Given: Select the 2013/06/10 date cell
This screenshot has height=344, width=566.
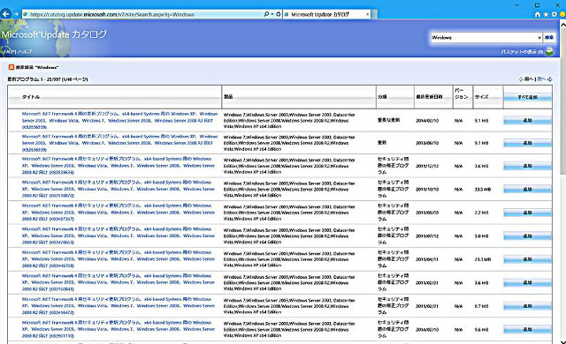Looking at the screenshot, I should point(427,143).
